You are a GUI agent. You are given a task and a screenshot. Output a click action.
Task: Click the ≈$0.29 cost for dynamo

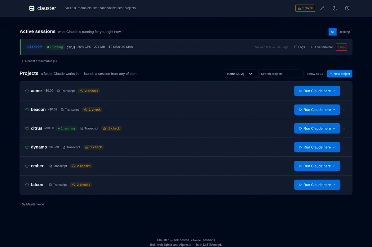point(54,147)
